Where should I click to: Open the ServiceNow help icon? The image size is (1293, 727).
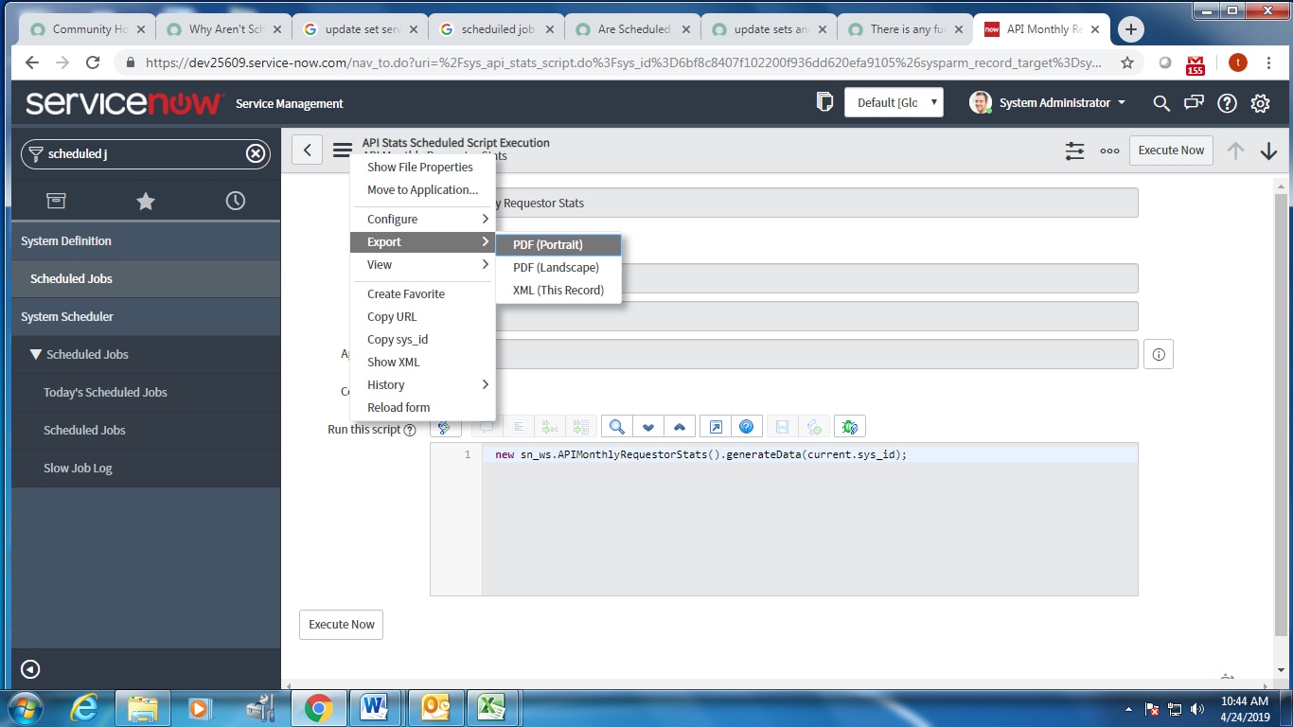click(1227, 103)
